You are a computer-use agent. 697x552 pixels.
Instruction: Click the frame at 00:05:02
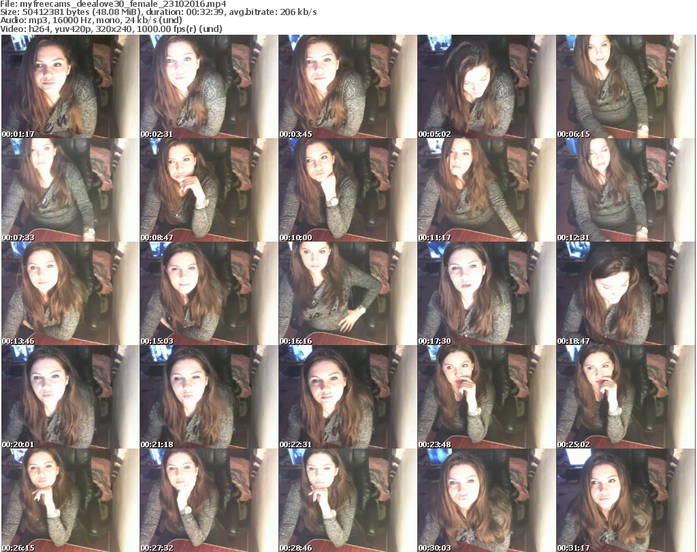486,87
